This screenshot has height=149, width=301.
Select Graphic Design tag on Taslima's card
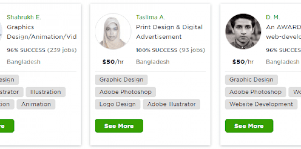(121, 80)
